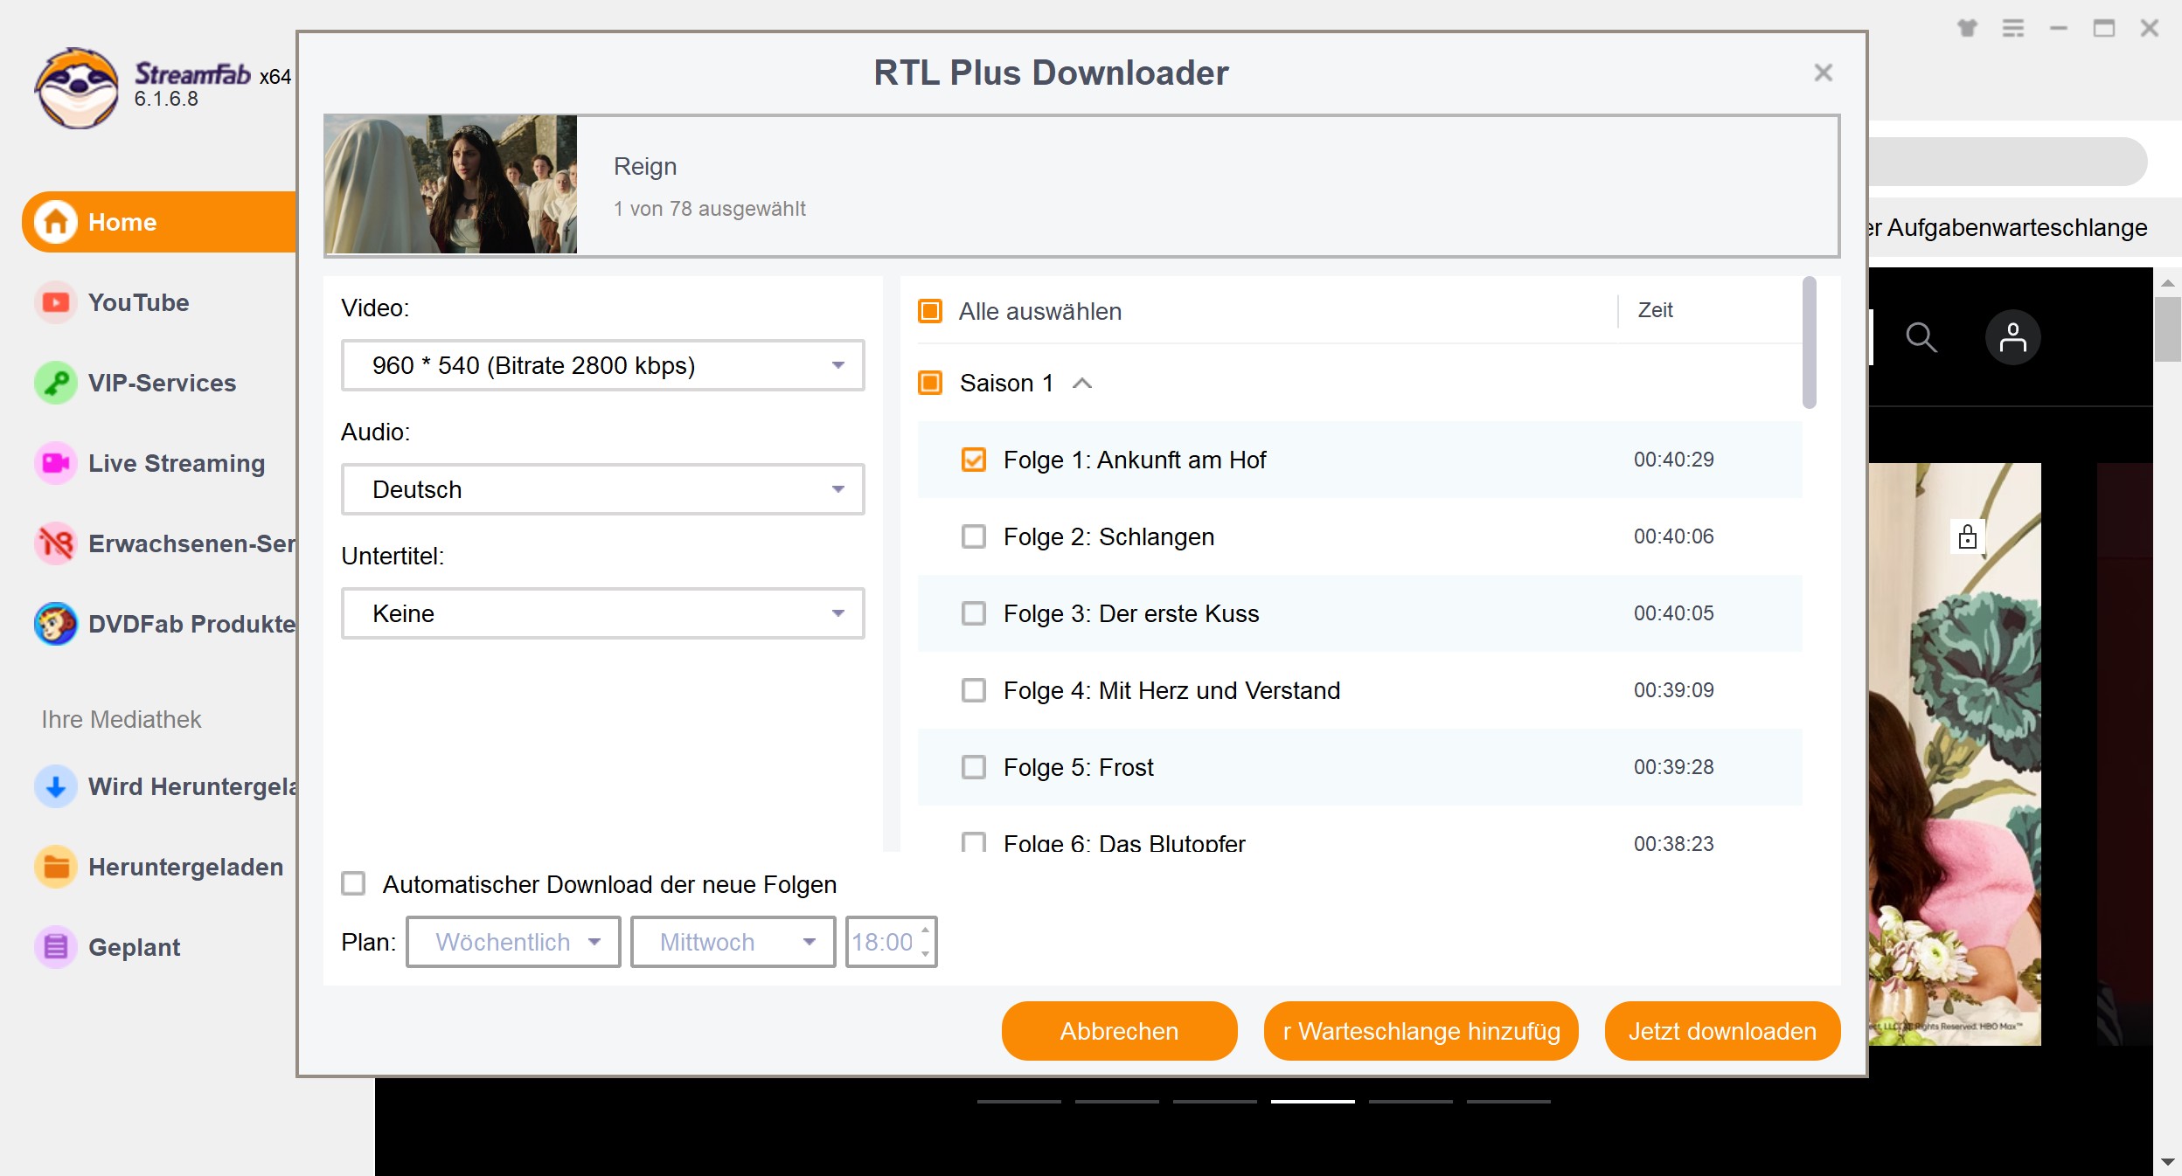Close the RTL Plus Downloader dialog
Screen dimensions: 2182x1176
click(x=1823, y=73)
